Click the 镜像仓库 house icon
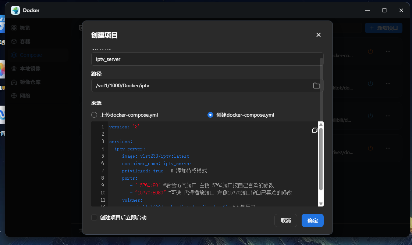This screenshot has width=412, height=245. pos(14,82)
